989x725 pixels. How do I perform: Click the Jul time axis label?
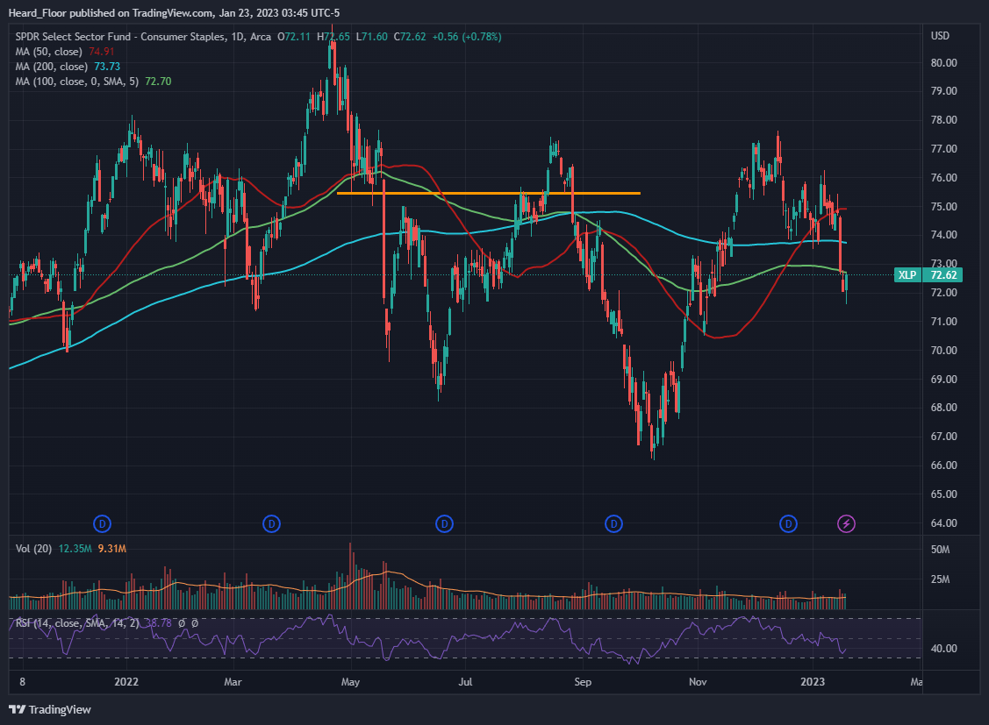[465, 681]
